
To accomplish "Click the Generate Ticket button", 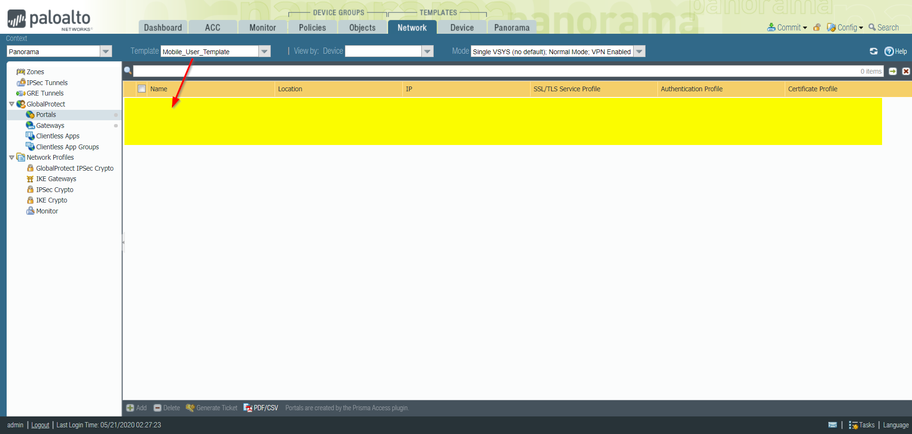I will coord(211,408).
